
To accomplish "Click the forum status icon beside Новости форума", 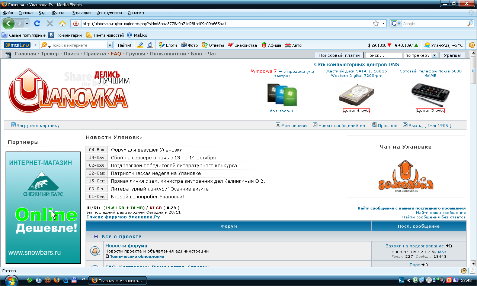I will (95, 251).
